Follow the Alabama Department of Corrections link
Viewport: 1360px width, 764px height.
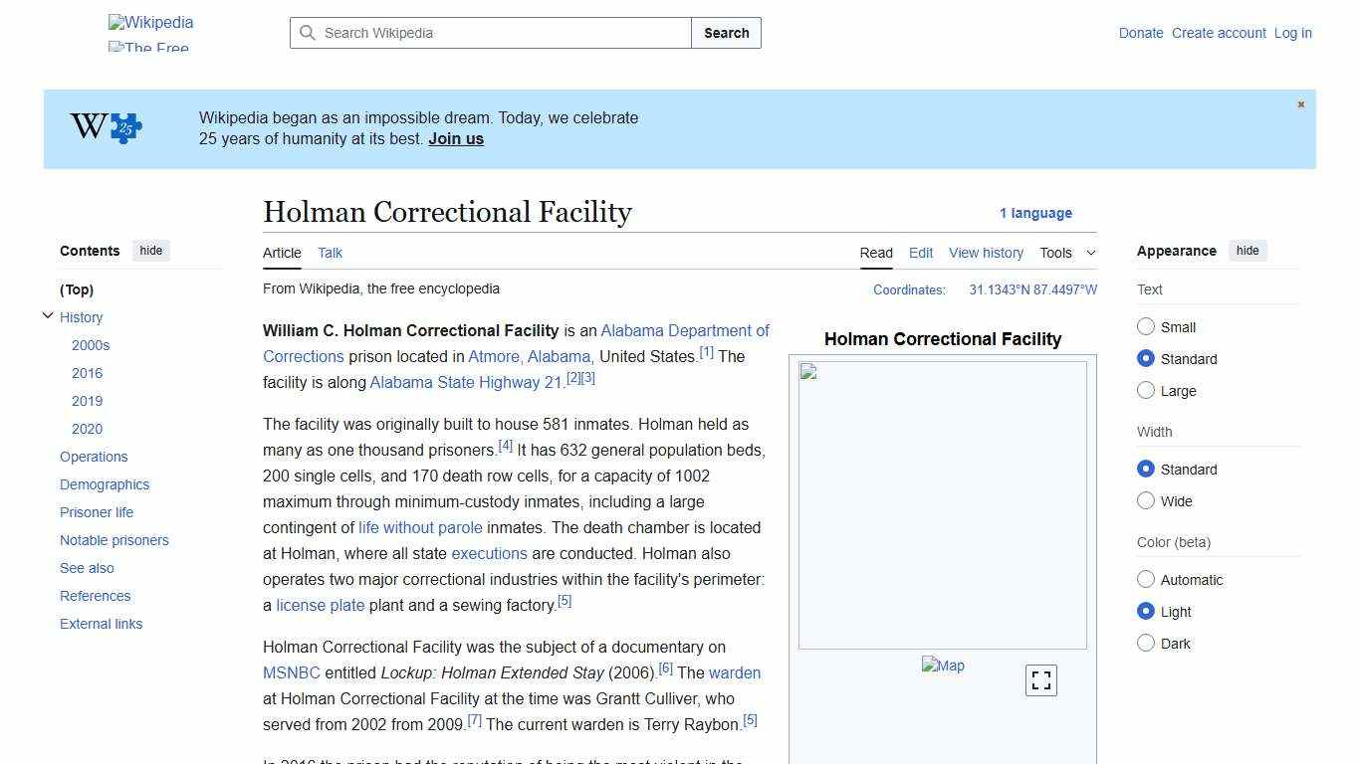click(x=685, y=330)
